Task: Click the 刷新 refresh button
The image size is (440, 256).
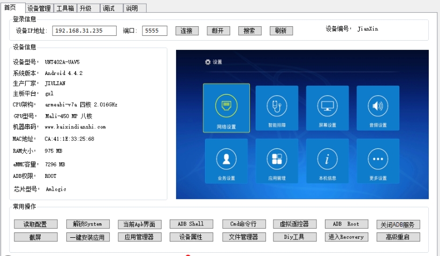Action: (x=281, y=31)
